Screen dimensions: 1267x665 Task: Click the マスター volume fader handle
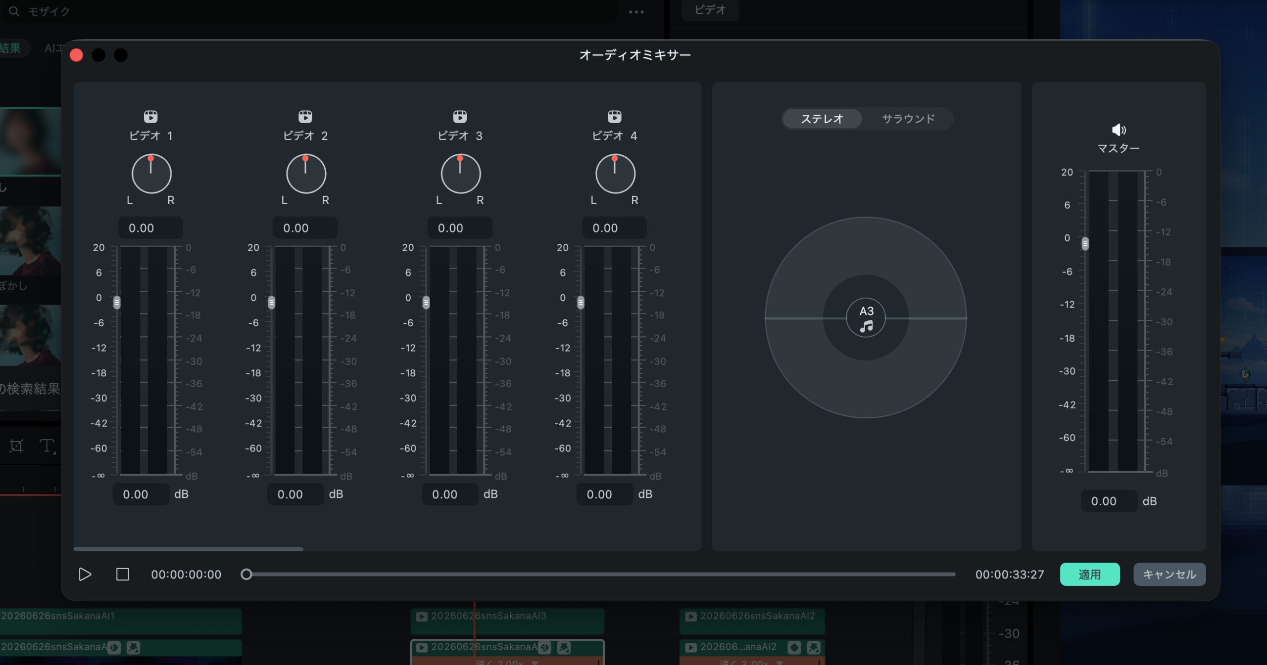click(x=1085, y=243)
